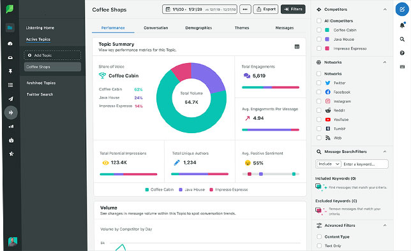The image size is (411, 251).
Task: Click the pin icon in left sidebar
Action: click(x=10, y=71)
